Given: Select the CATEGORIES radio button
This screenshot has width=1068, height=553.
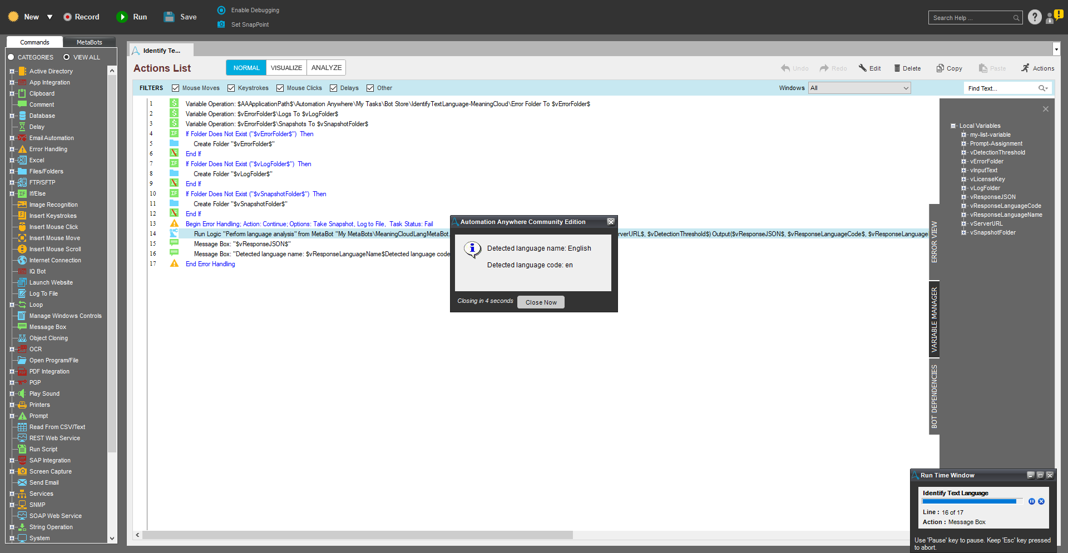Looking at the screenshot, I should click(x=11, y=57).
